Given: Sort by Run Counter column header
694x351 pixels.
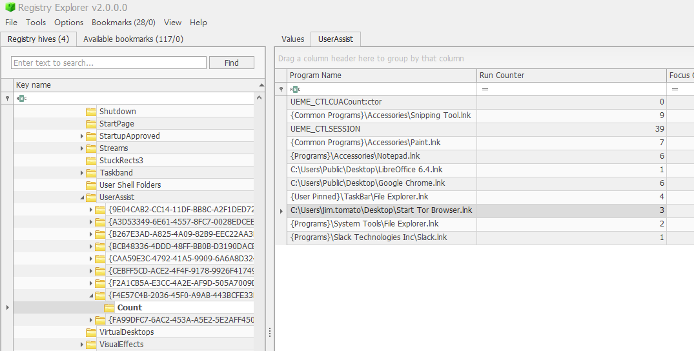Looking at the screenshot, I should [x=571, y=75].
